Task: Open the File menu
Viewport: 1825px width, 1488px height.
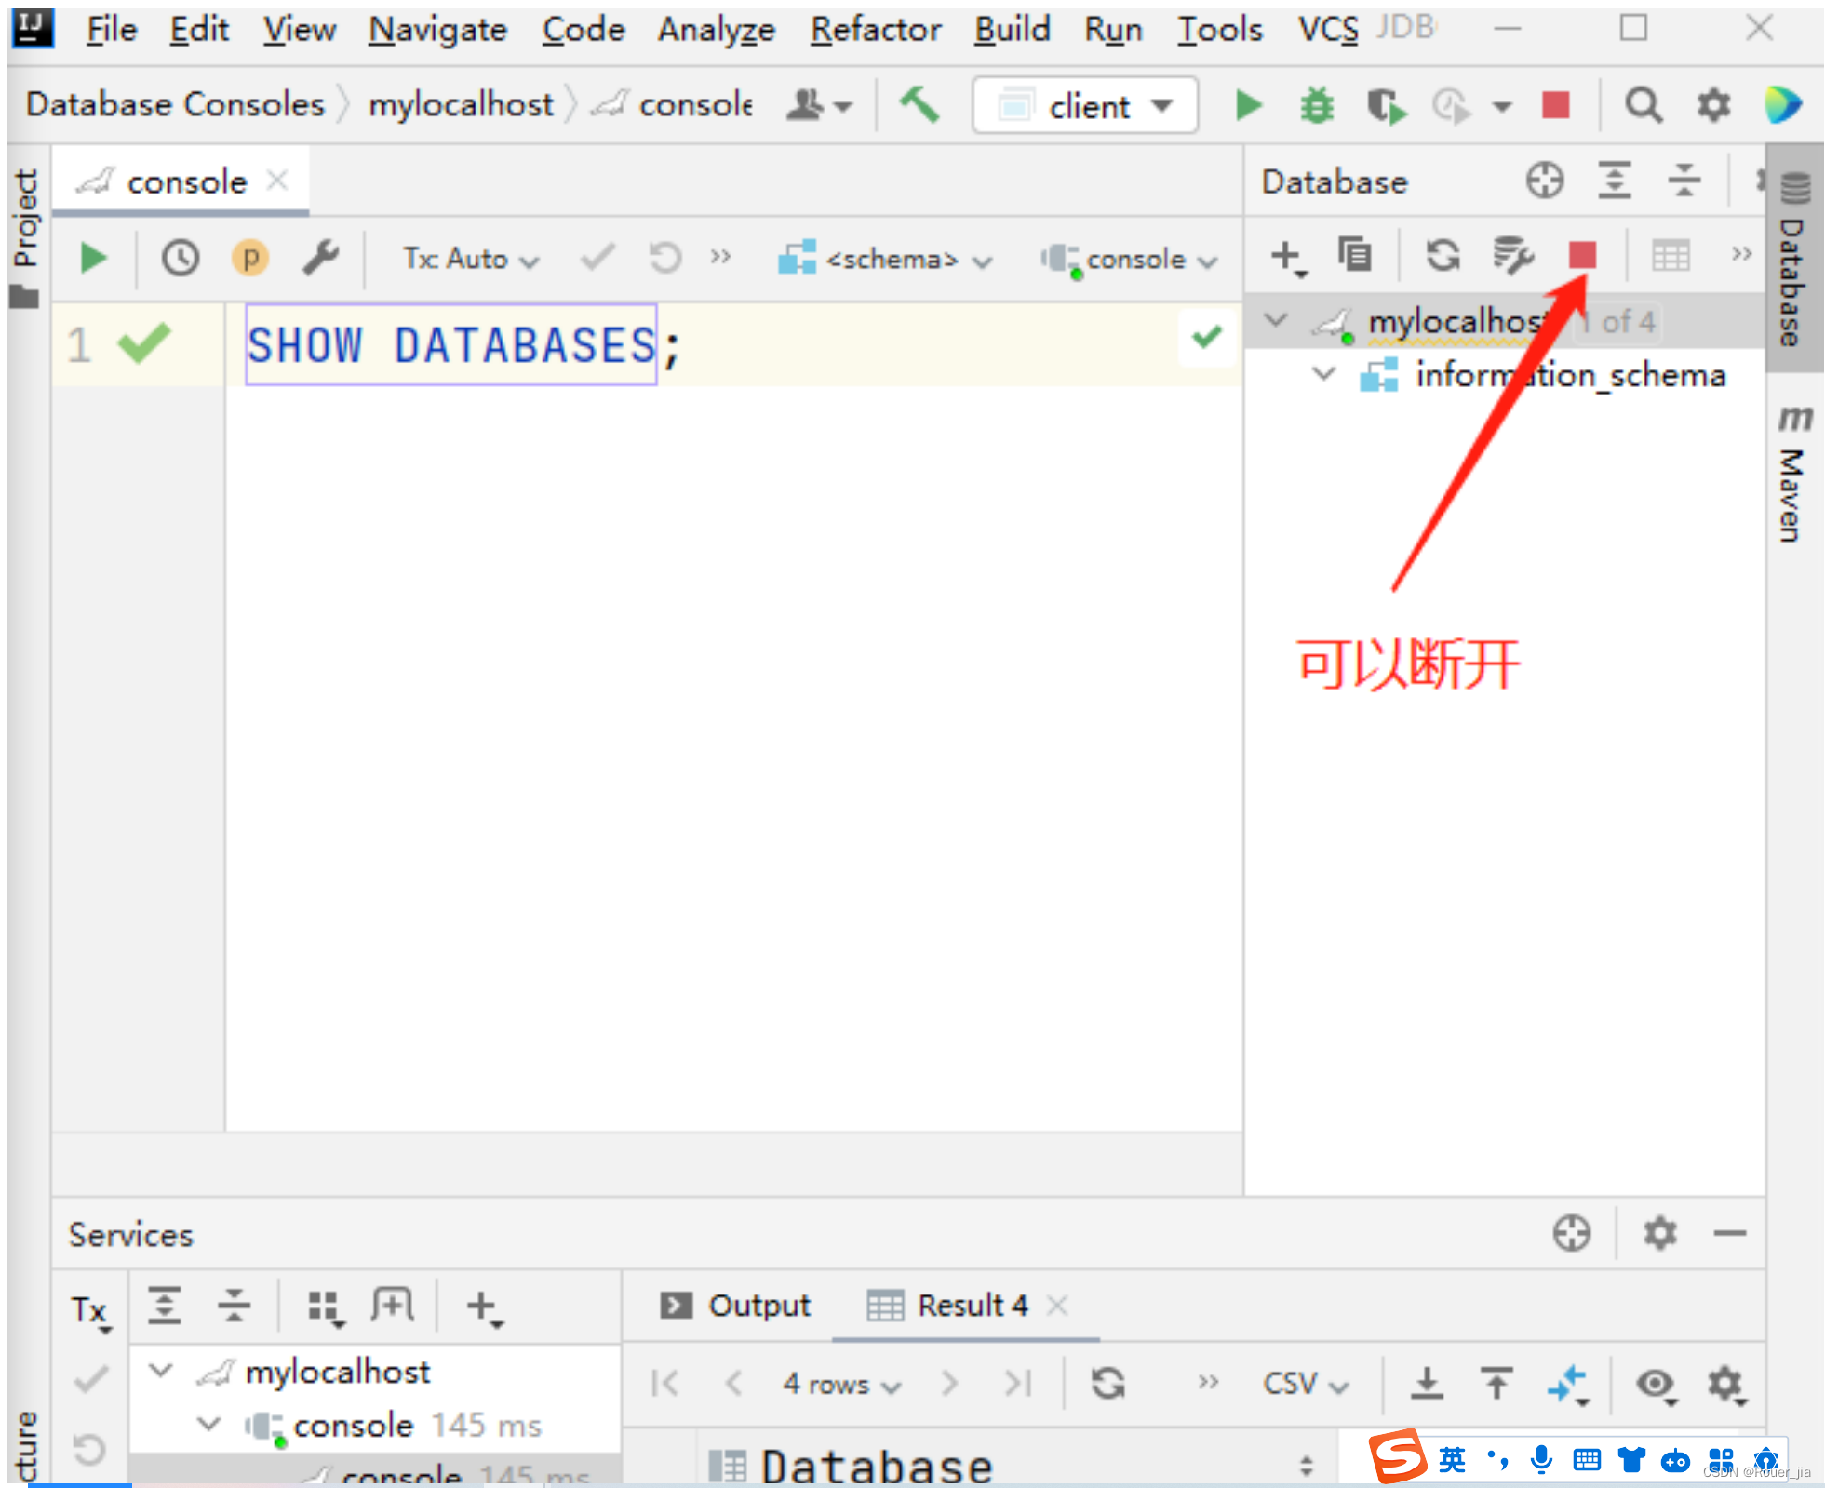Action: (x=111, y=30)
